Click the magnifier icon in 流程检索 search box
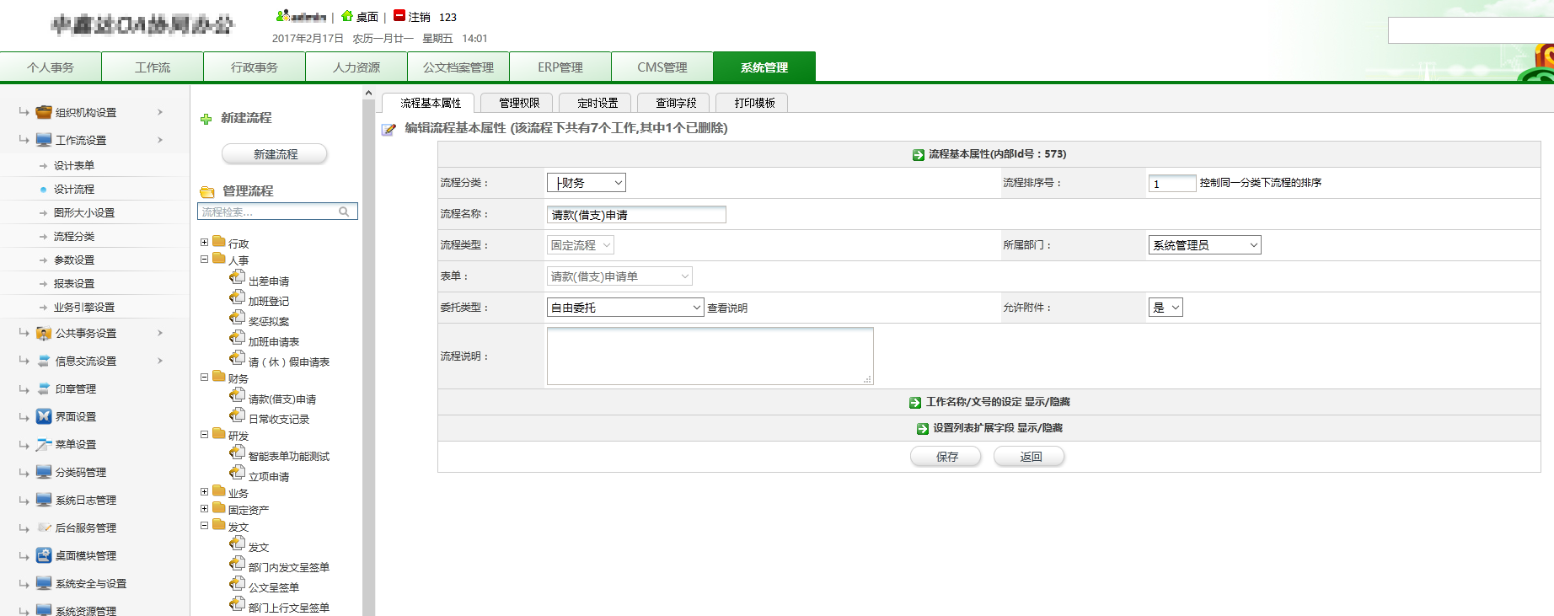The image size is (1554, 616). coord(344,212)
